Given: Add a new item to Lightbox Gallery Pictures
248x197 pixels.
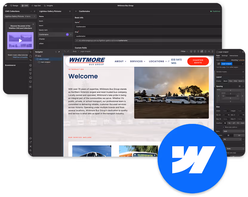Looking at the screenshot, I should point(70,11).
